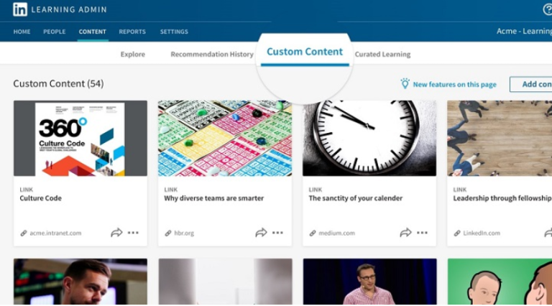Click Leadership through fellowship title

click(502, 198)
